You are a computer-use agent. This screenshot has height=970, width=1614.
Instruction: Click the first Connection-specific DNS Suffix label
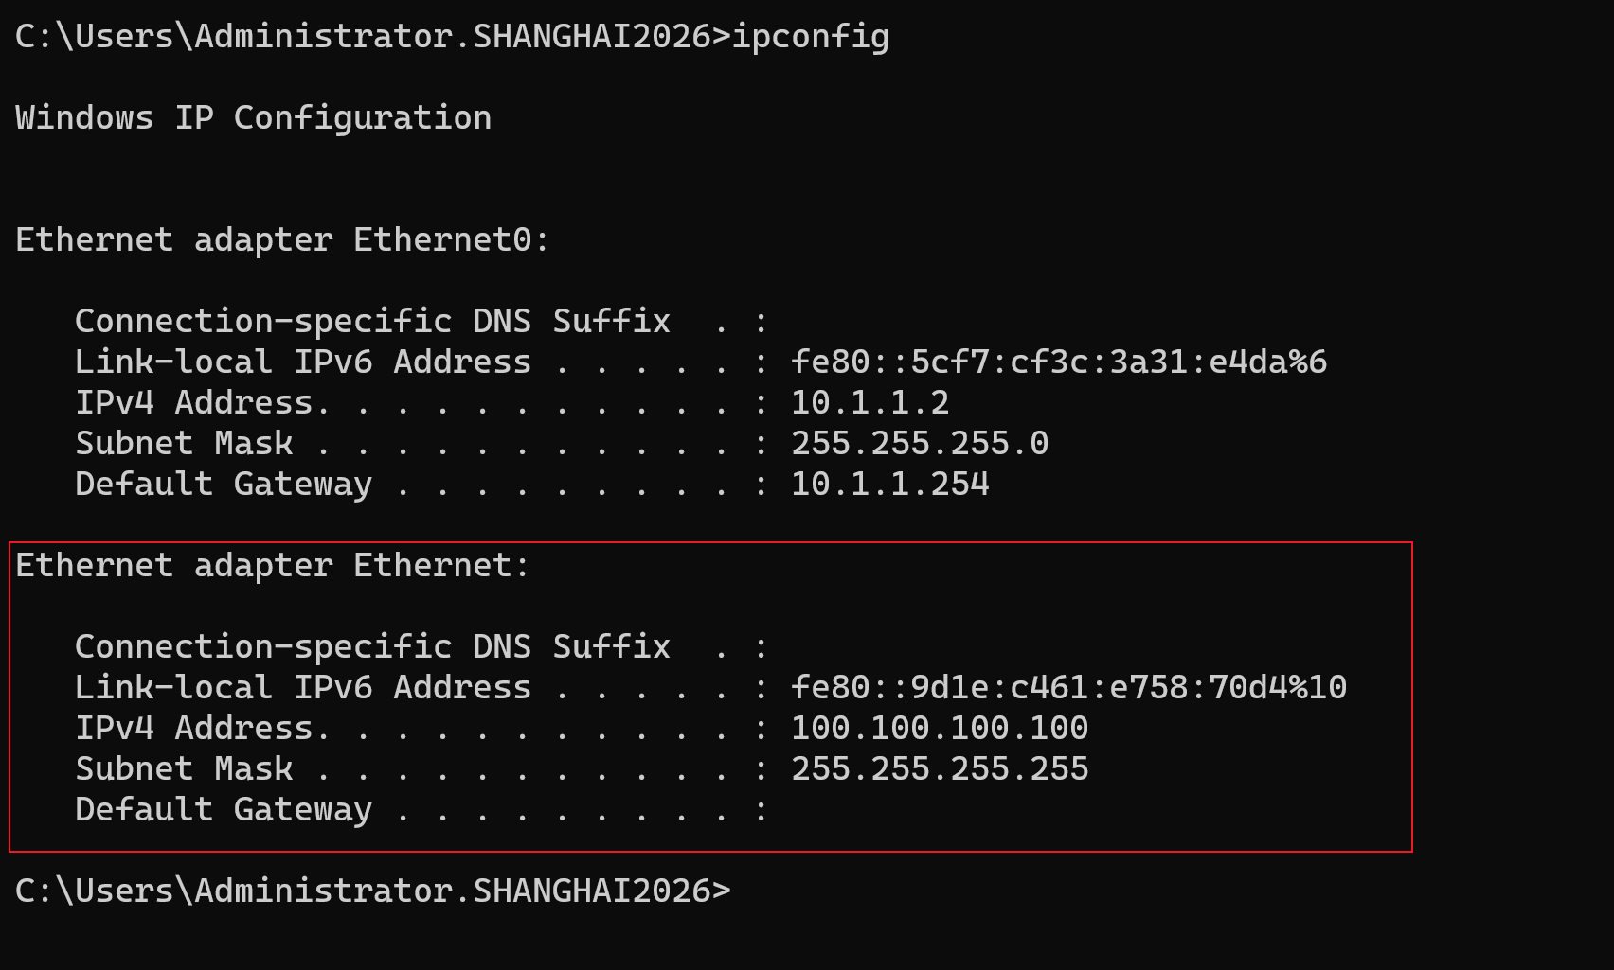click(x=372, y=321)
